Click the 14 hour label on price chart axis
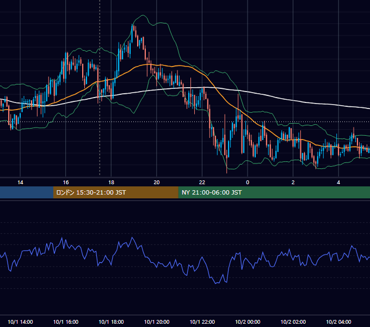The image size is (370, 327). (20, 183)
